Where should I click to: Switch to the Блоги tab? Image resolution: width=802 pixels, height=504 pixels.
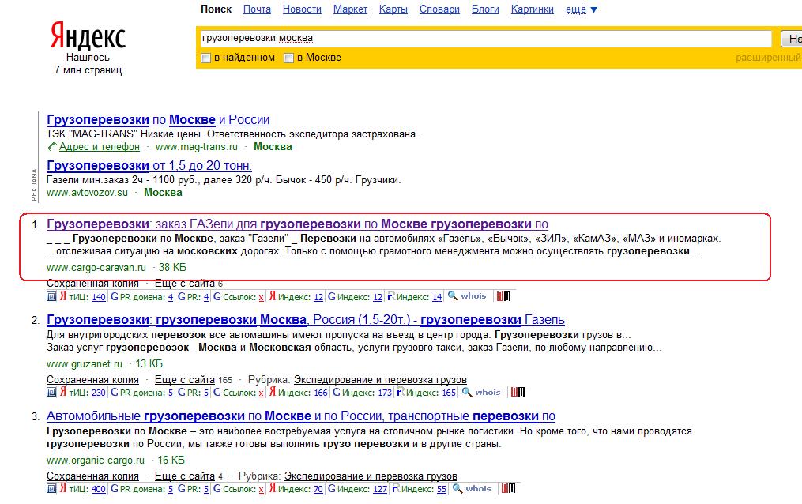pos(485,9)
